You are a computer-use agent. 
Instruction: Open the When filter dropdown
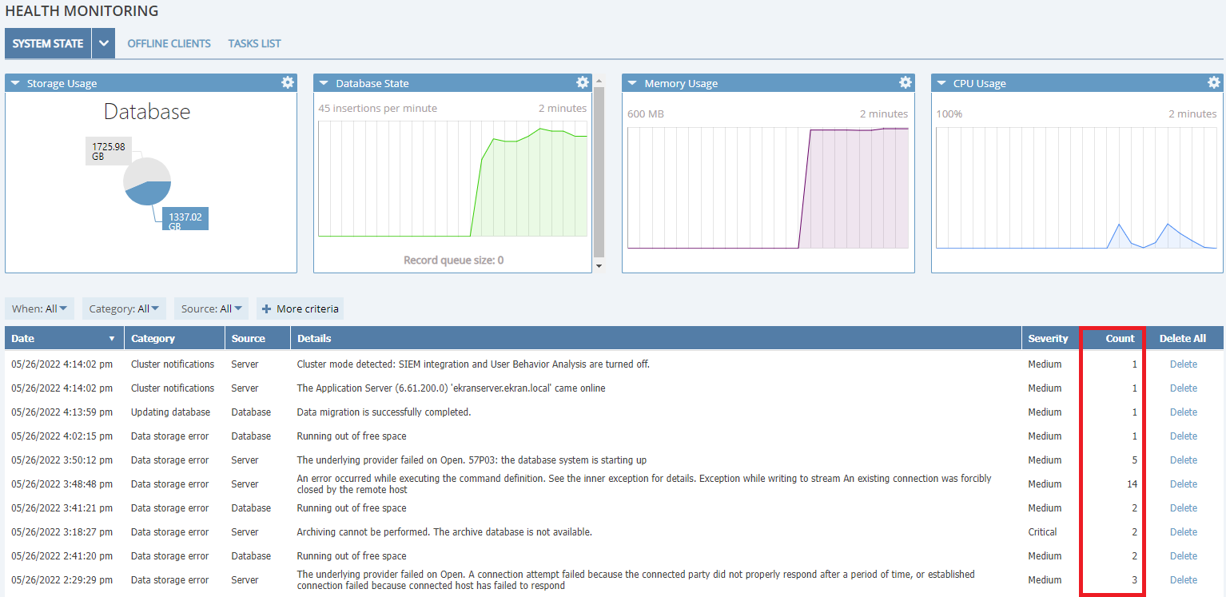(39, 308)
